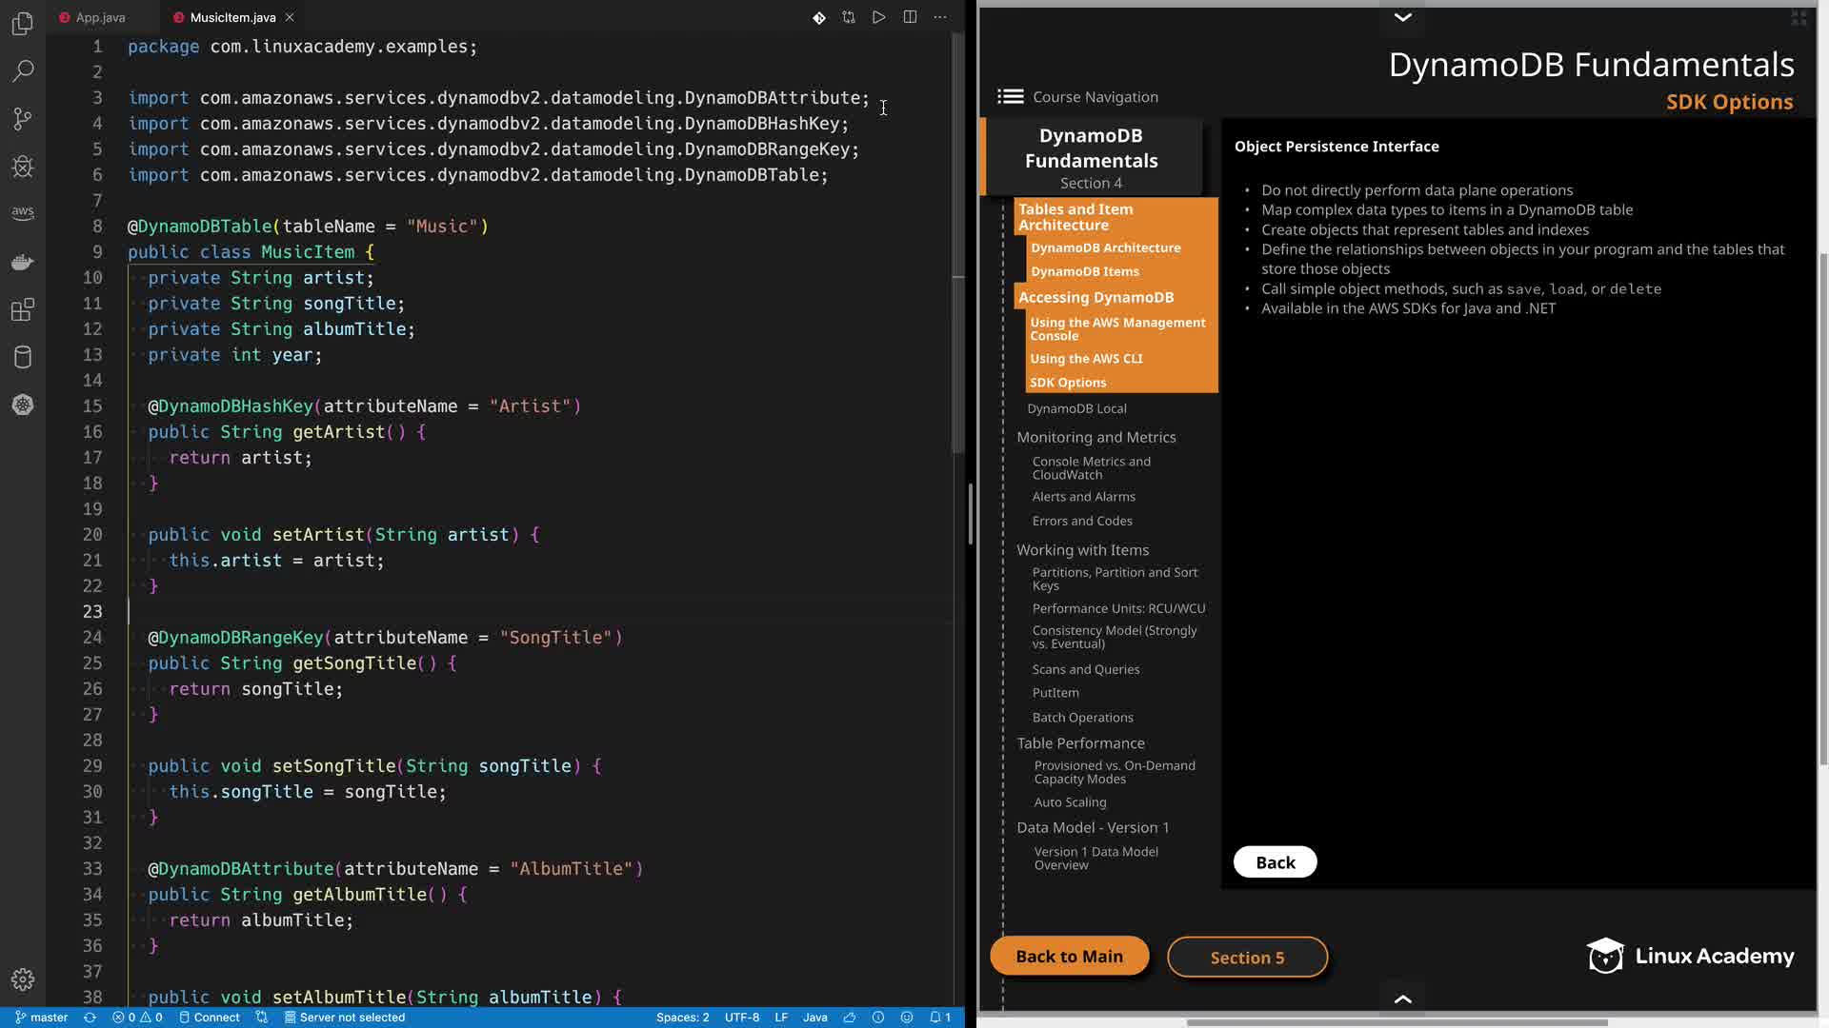The image size is (1829, 1028).
Task: Select the DynamoDB Local navigation item
Action: [x=1076, y=408]
